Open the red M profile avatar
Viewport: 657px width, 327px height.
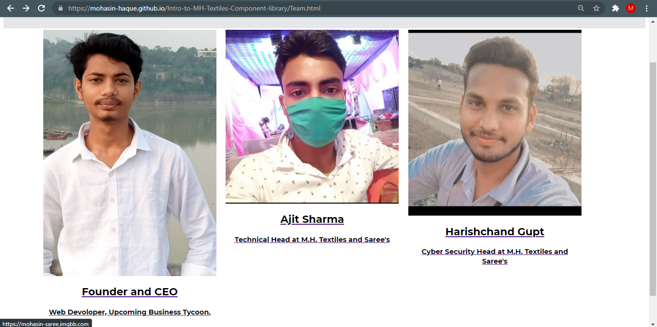[x=631, y=8]
